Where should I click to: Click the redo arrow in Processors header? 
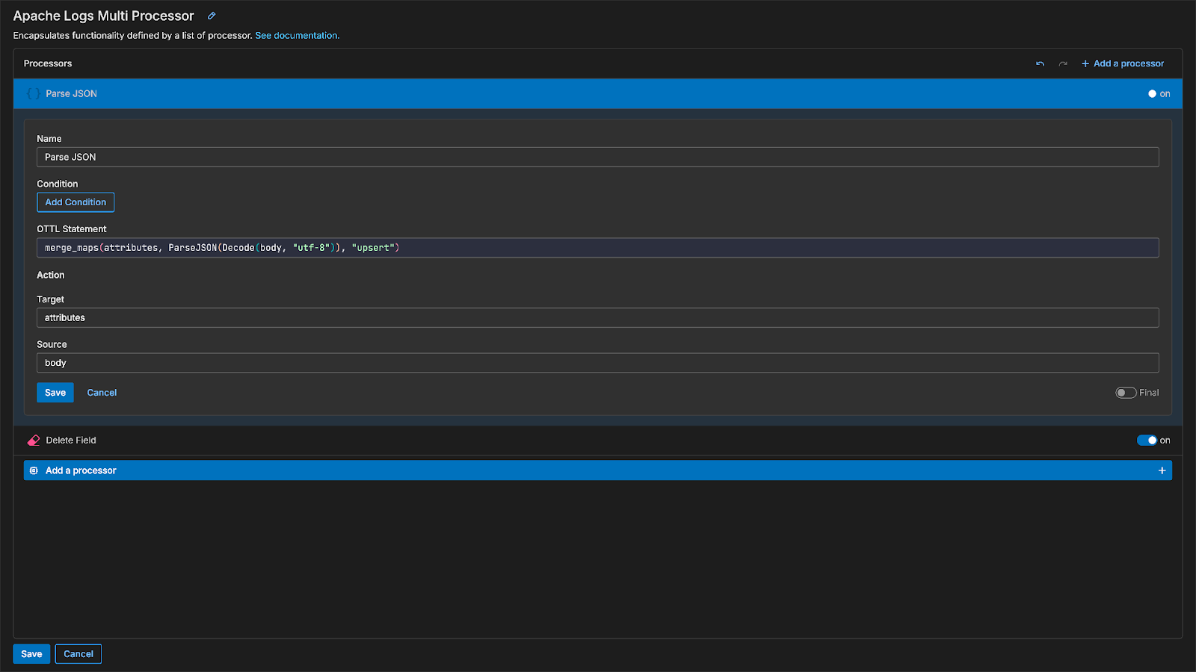click(1063, 63)
